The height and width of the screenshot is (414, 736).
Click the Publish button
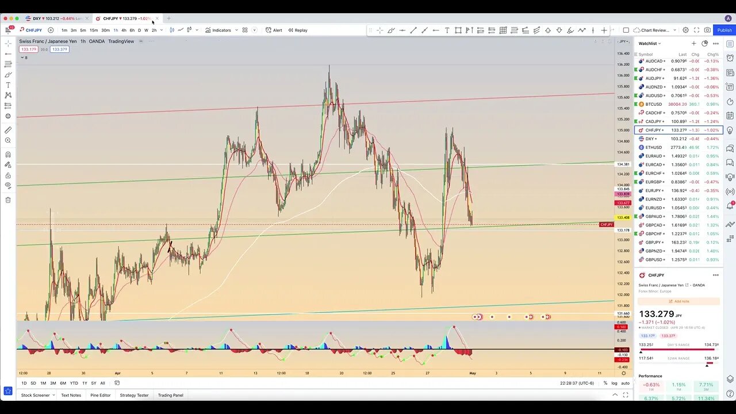coord(724,30)
